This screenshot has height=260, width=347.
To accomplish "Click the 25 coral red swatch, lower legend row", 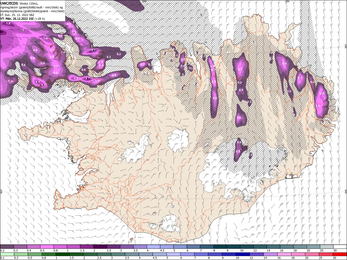I will (326, 254).
